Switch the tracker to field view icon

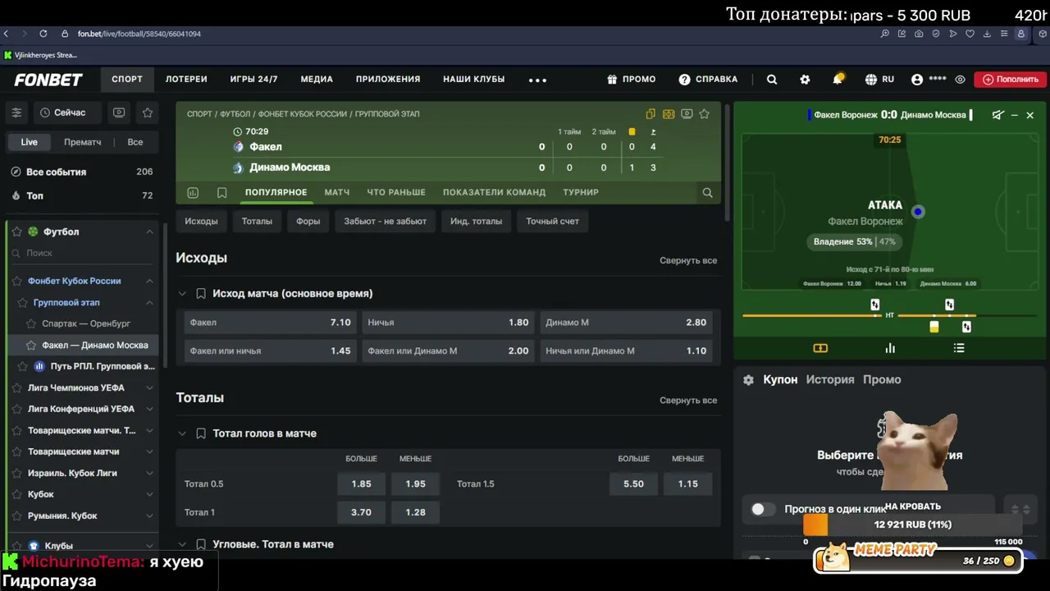(x=820, y=348)
